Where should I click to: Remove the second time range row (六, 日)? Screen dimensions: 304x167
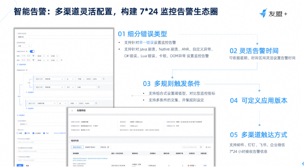pos(61,60)
